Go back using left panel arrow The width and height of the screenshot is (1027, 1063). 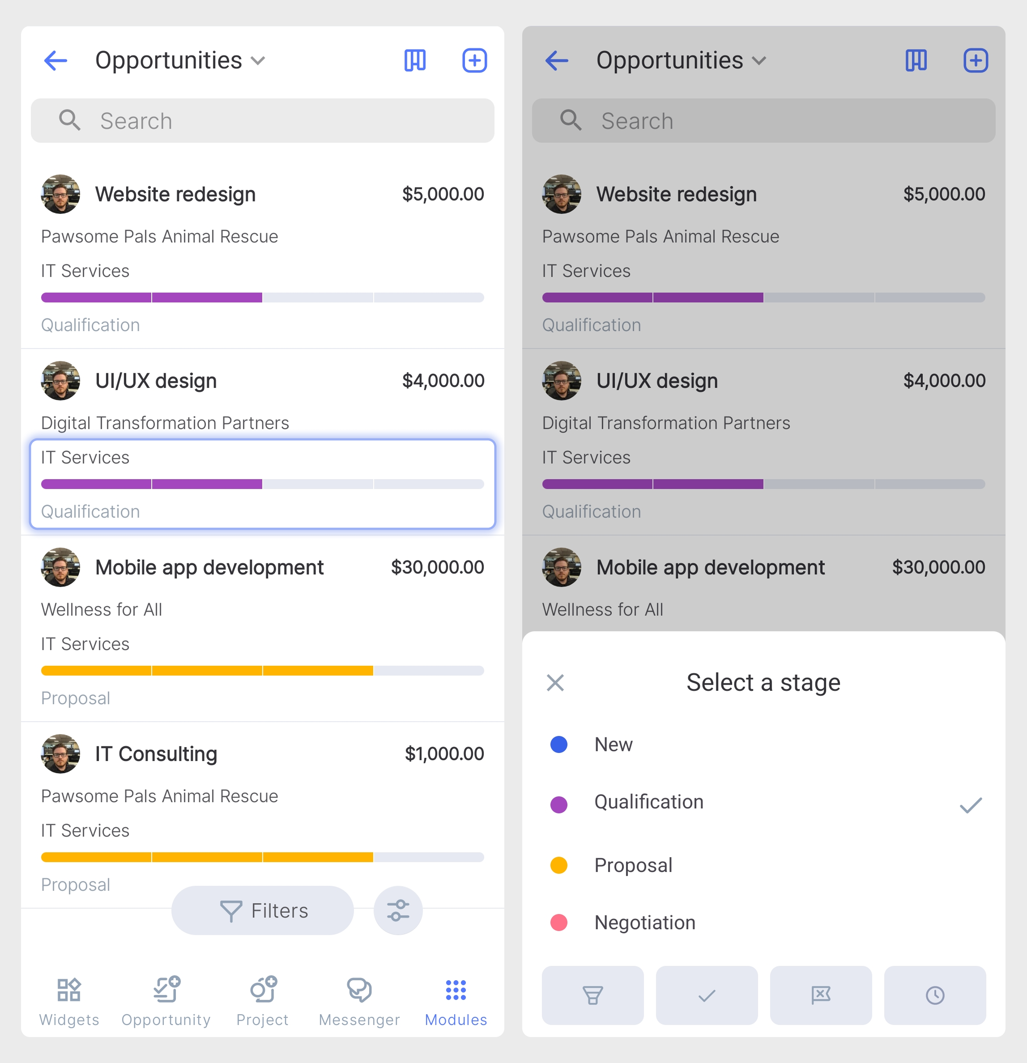click(55, 60)
